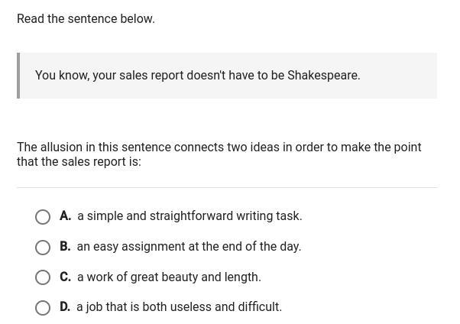Click the dark left border of the quote block
Viewport: 460px width, 324px height.
[18, 76]
